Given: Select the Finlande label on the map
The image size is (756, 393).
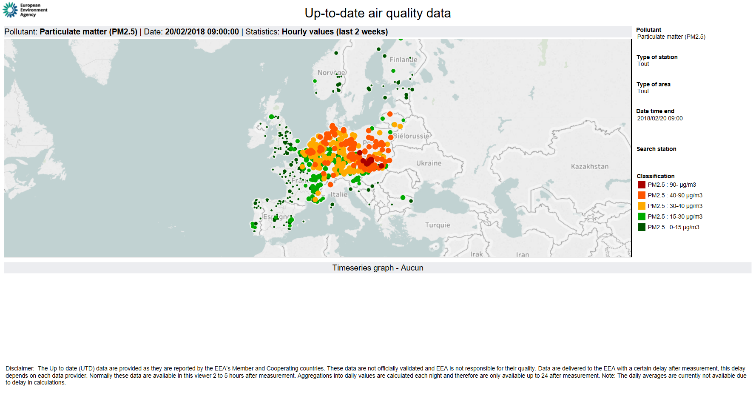Looking at the screenshot, I should pos(403,60).
